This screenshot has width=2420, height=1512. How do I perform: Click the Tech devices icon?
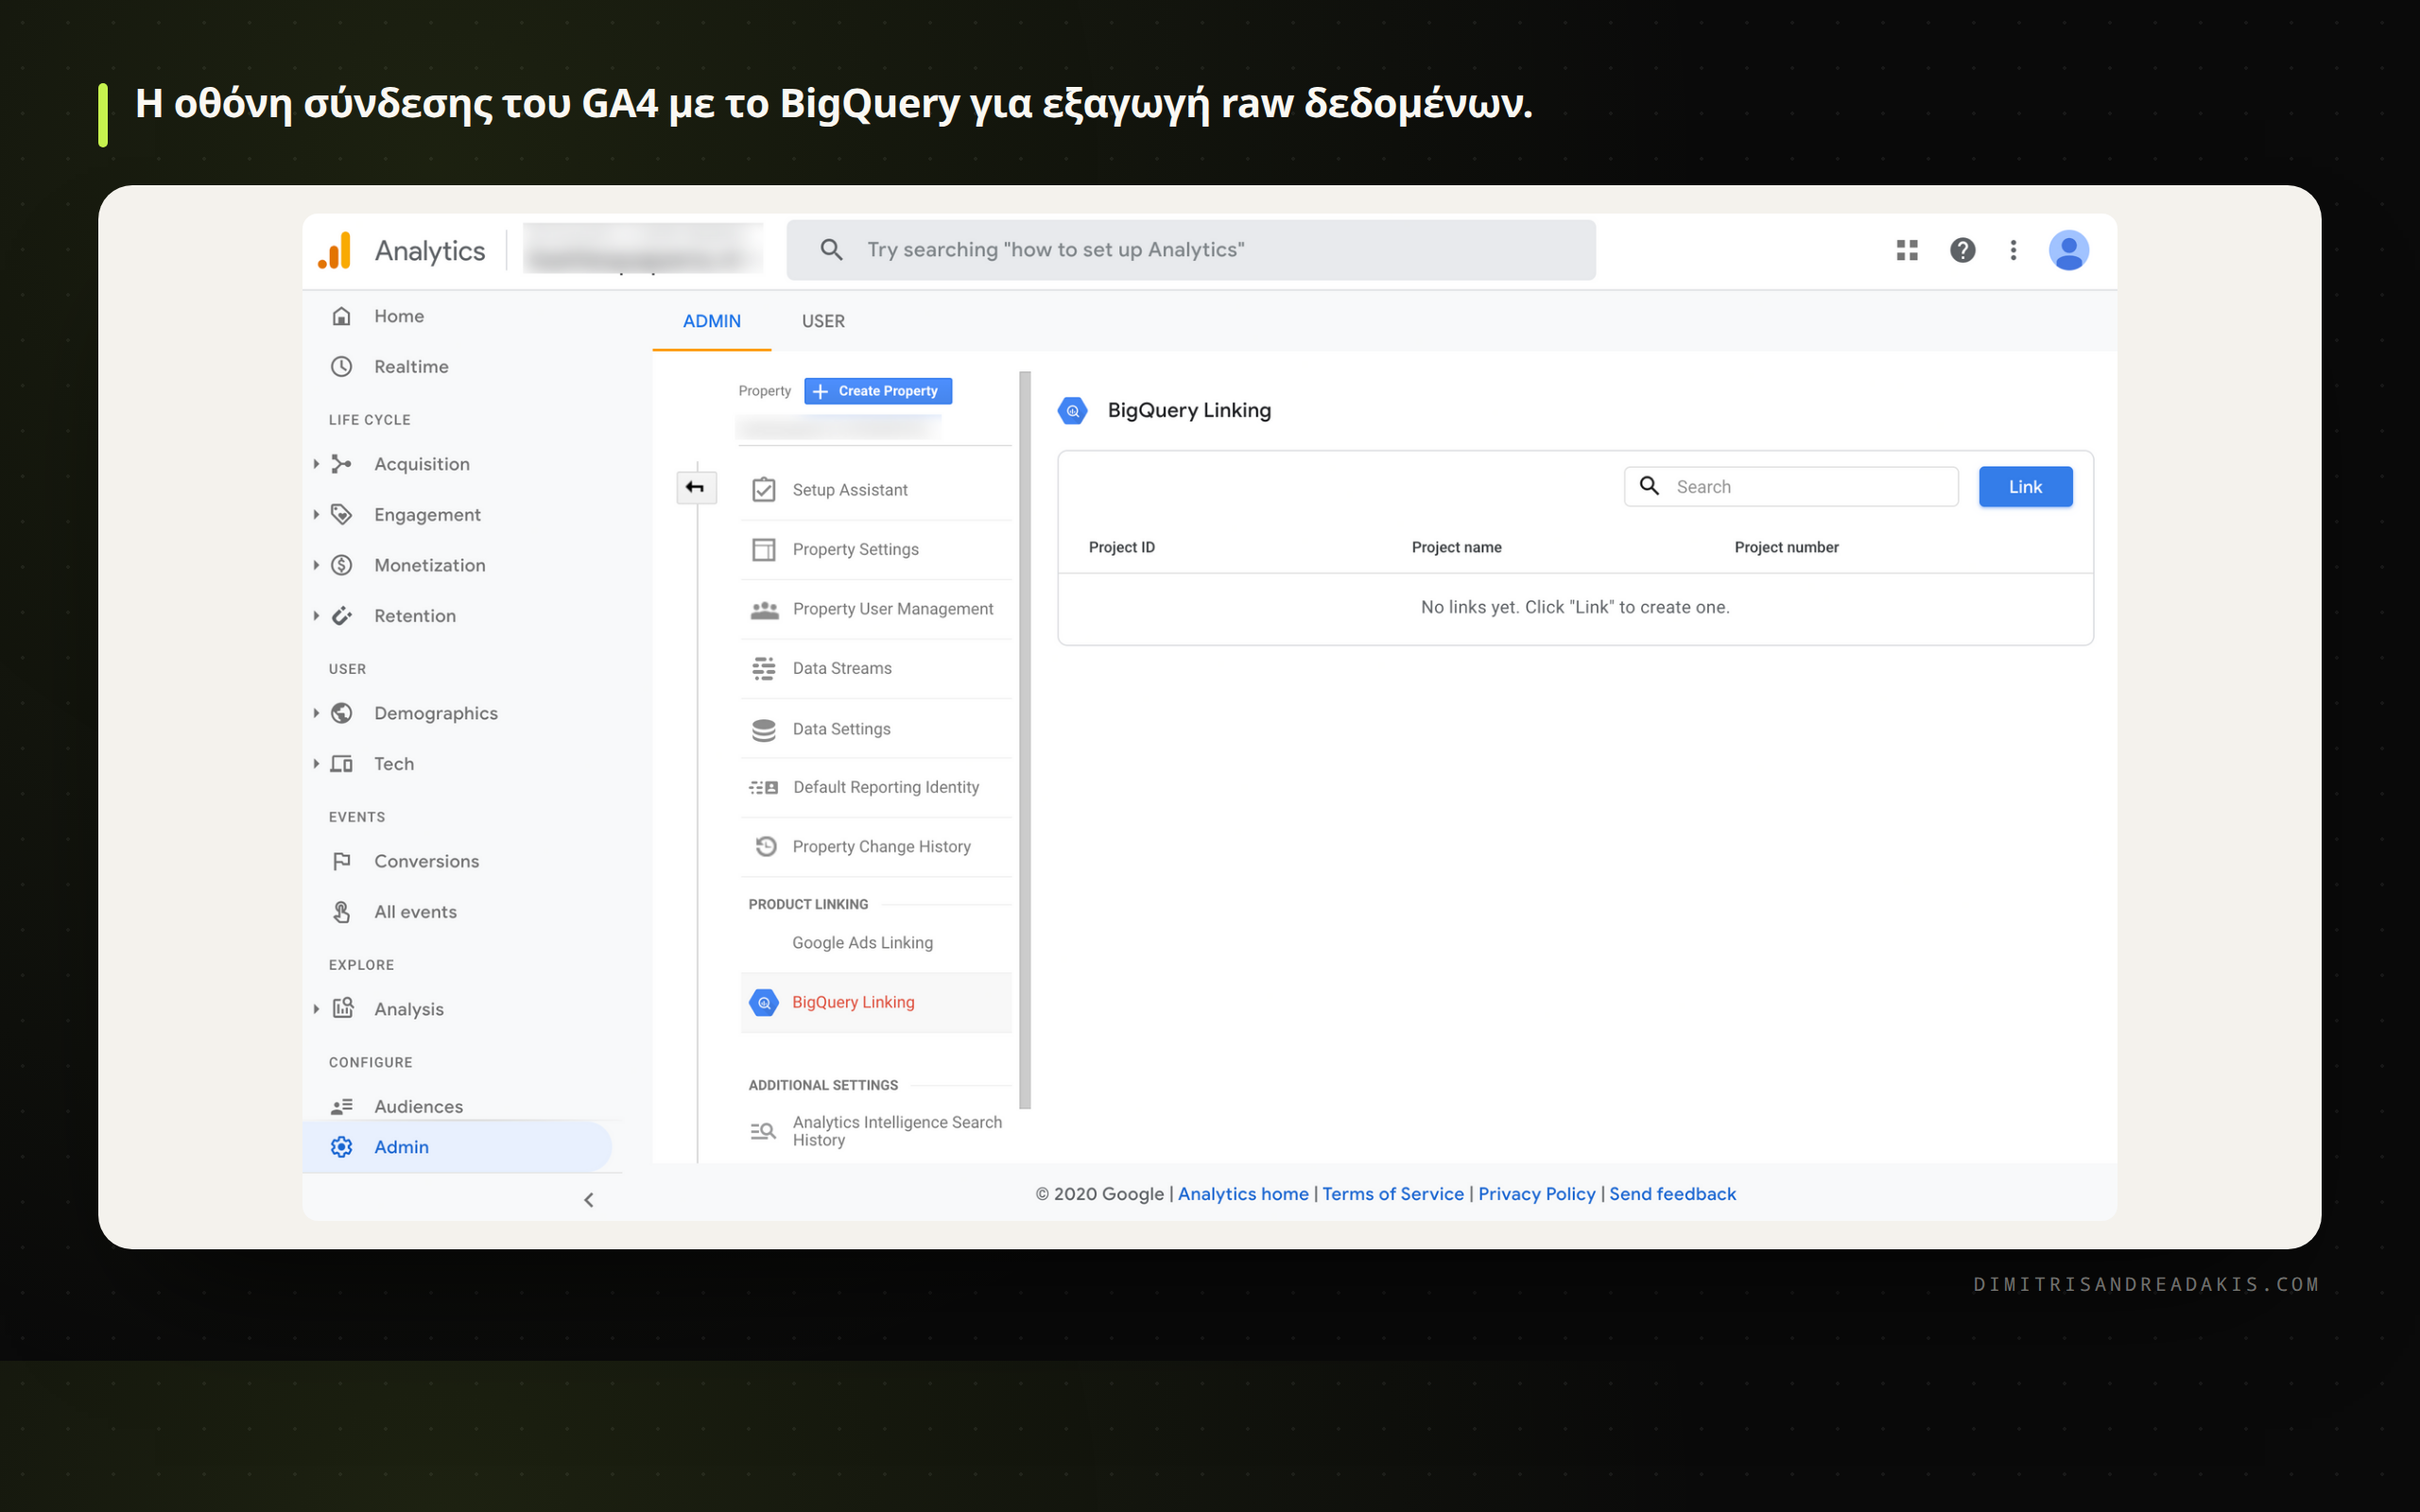coord(342,764)
